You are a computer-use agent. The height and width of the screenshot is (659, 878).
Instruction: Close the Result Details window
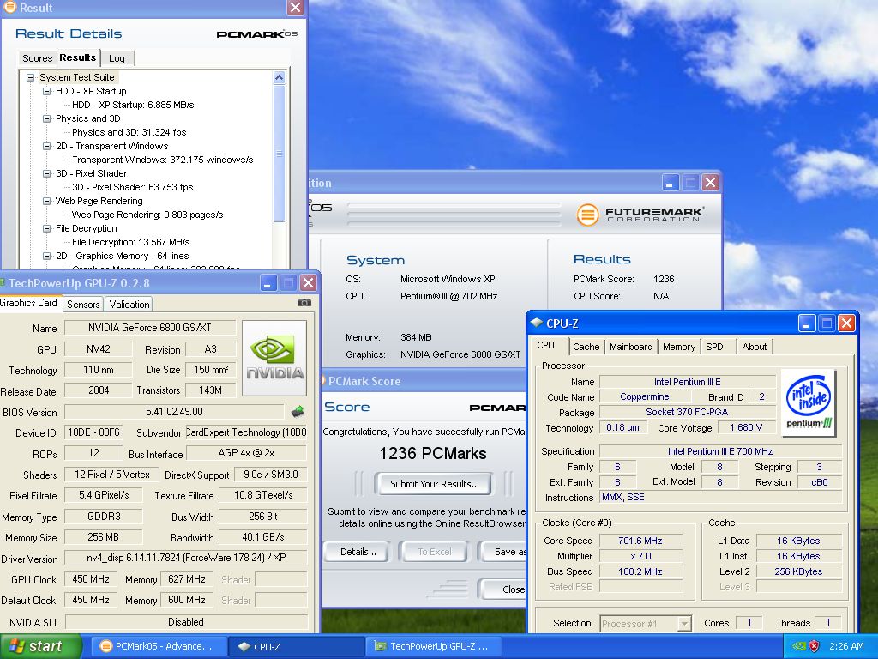tap(295, 7)
